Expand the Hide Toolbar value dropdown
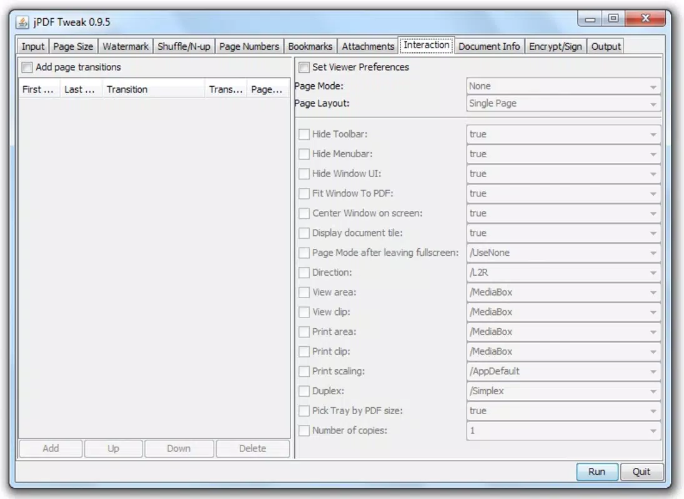 coord(563,134)
